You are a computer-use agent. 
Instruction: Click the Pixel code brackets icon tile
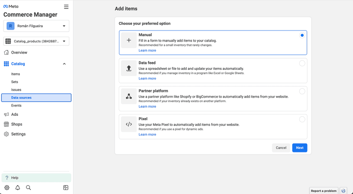[129, 124]
